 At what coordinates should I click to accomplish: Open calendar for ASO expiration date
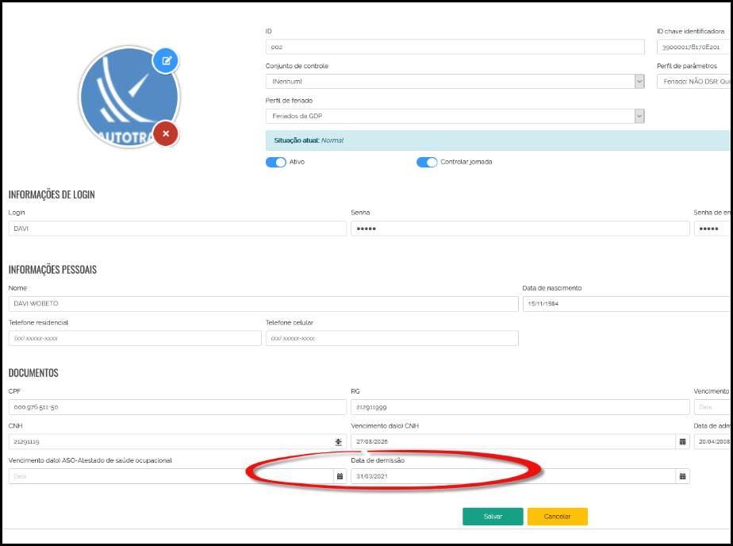(340, 476)
